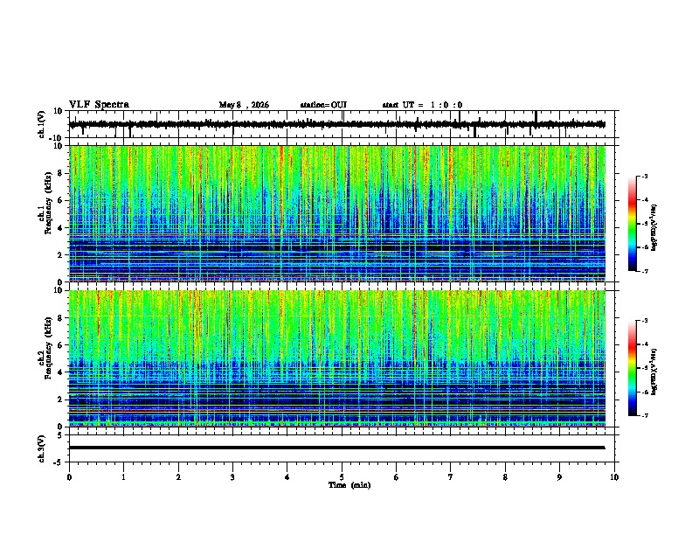
Task: Click the start UT time label
Action: (x=422, y=105)
